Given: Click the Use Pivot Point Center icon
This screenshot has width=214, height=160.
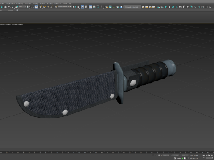Looking at the screenshot, I should pos(29,7).
